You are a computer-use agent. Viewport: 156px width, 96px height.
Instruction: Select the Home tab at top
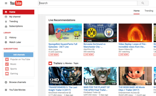pos(136,11)
